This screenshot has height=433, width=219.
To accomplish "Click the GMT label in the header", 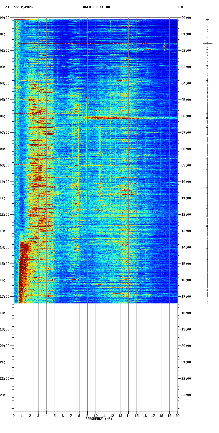I will (6, 7).
